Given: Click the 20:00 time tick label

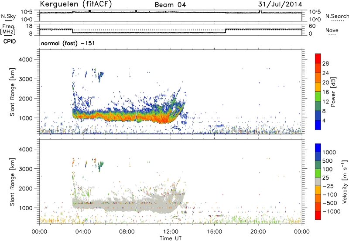Looking at the screenshot, I should click(258, 232).
